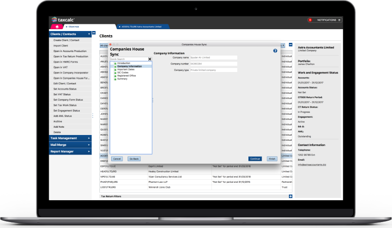Click Cancel in the sync dialog
The height and width of the screenshot is (228, 392).
(117, 159)
